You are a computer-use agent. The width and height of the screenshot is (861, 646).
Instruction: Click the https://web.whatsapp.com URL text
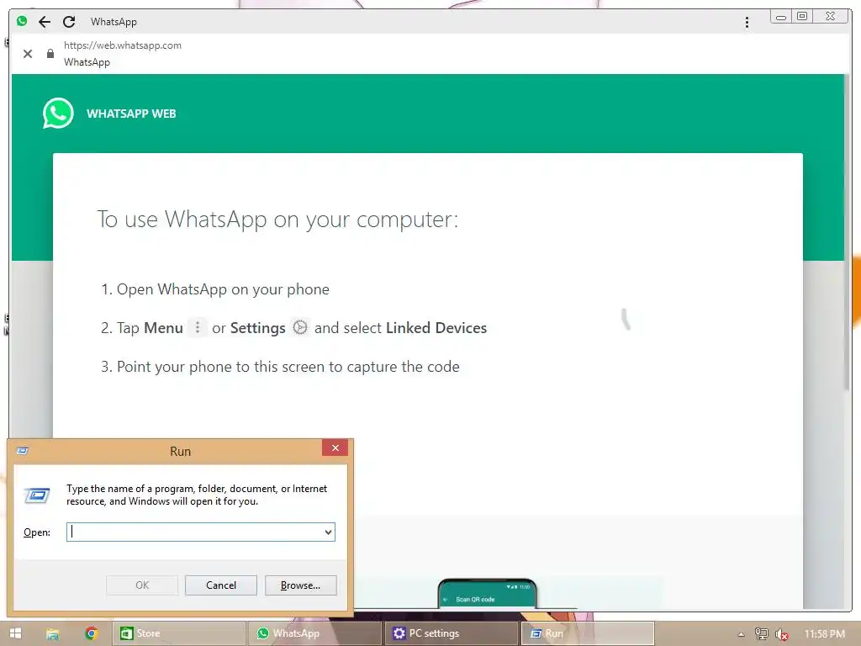[123, 45]
